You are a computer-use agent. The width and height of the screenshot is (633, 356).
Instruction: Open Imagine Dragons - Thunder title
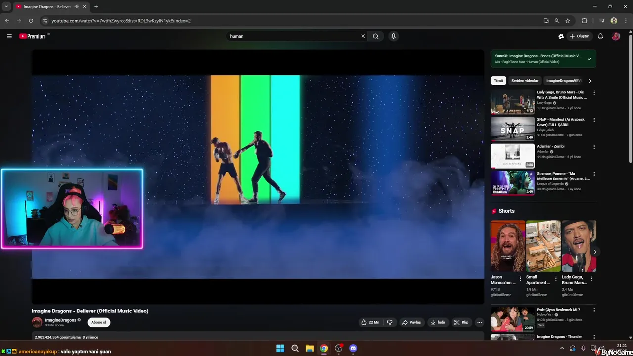(x=559, y=337)
